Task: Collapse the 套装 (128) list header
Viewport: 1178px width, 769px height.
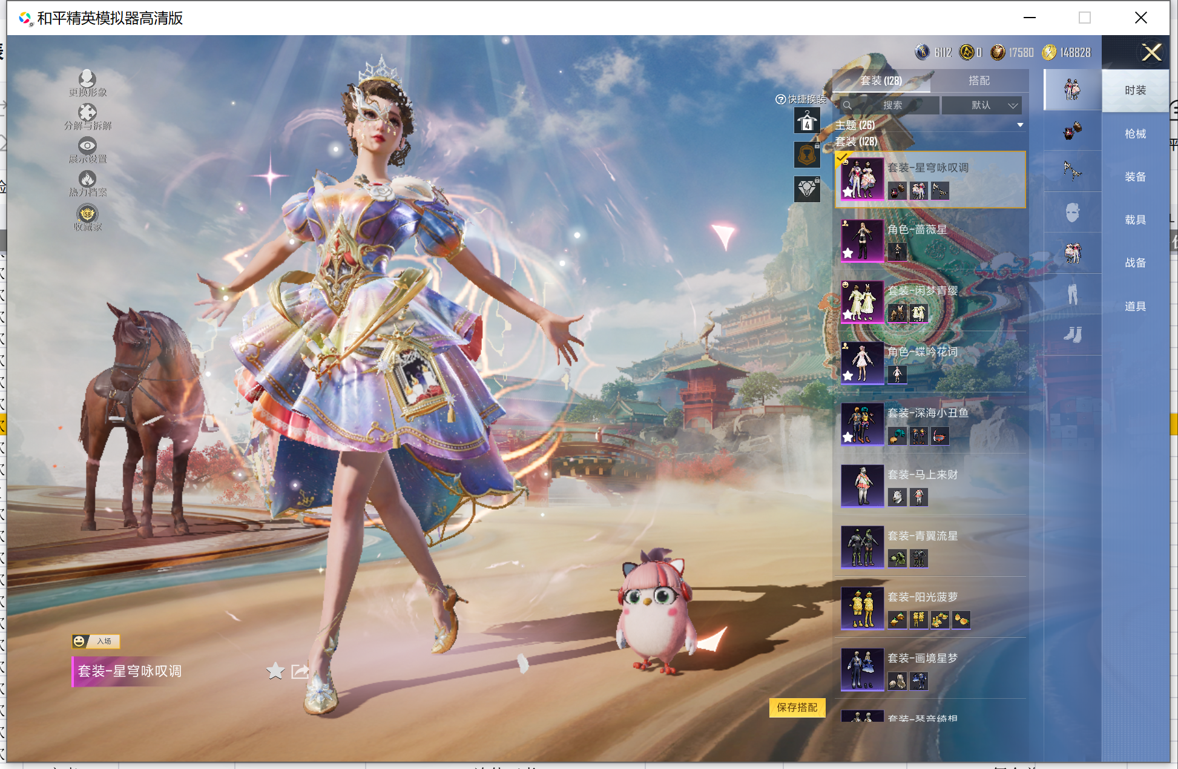Action: [857, 142]
